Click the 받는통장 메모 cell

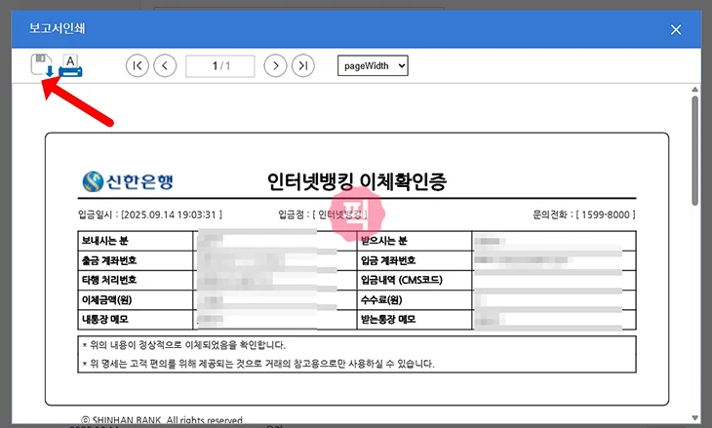pos(415,320)
